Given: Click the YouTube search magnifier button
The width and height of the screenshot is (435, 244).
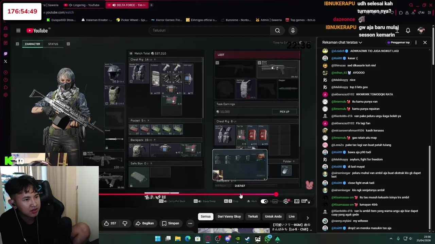Looking at the screenshot, I should click(x=278, y=30).
